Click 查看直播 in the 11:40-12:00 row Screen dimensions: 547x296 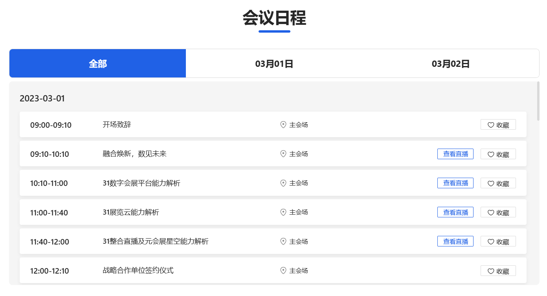(455, 241)
